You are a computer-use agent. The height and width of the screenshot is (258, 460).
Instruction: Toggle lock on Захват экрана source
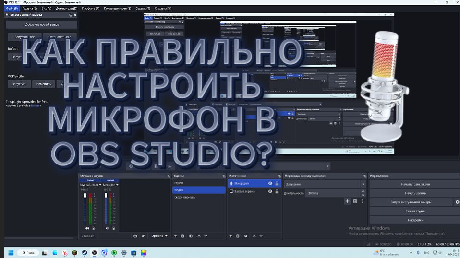277,191
